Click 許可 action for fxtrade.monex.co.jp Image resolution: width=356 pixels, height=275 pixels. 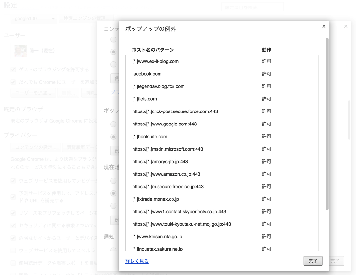click(267, 199)
